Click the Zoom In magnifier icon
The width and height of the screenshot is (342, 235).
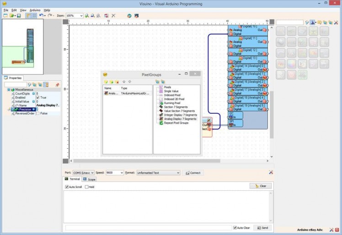point(87,16)
